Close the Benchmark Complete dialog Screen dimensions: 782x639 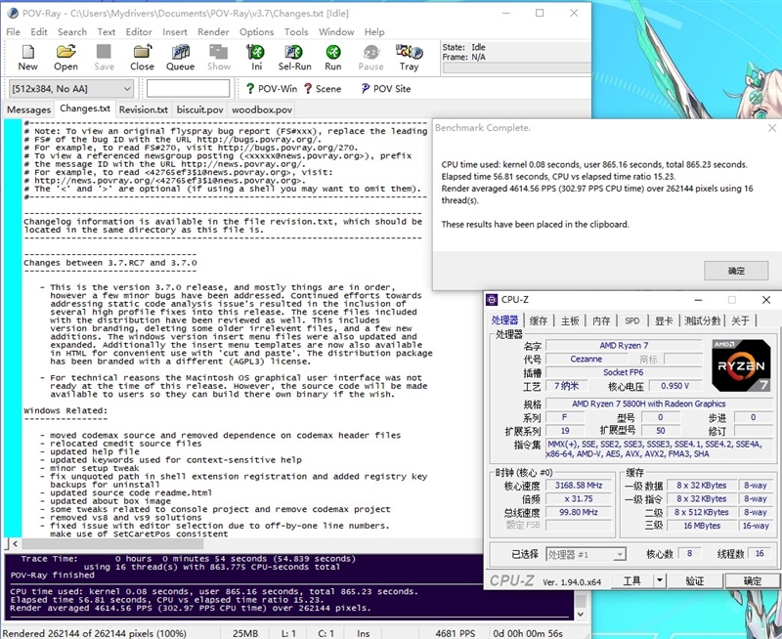(x=772, y=128)
